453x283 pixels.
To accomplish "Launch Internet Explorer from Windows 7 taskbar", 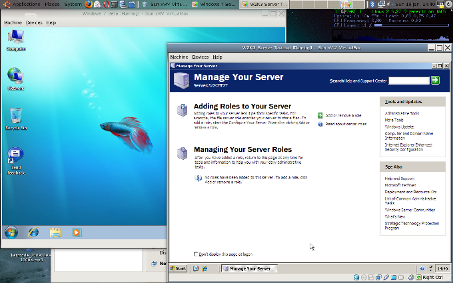I will (x=34, y=232).
